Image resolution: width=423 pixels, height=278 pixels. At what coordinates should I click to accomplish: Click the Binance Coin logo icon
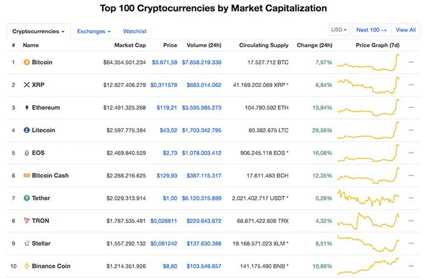click(x=26, y=266)
